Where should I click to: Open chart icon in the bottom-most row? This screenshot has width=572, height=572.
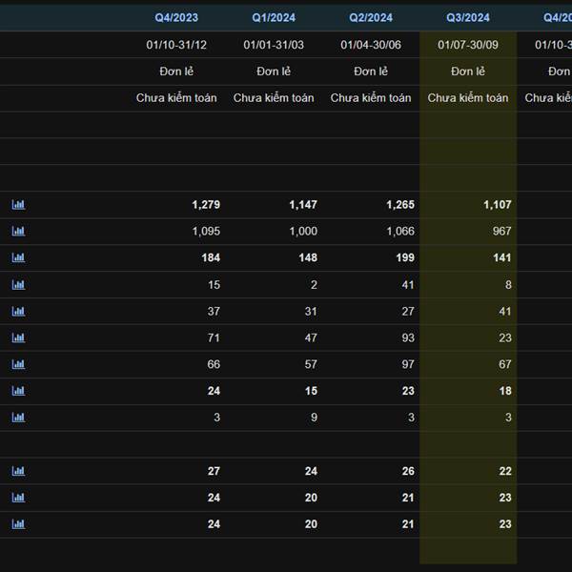(x=18, y=523)
